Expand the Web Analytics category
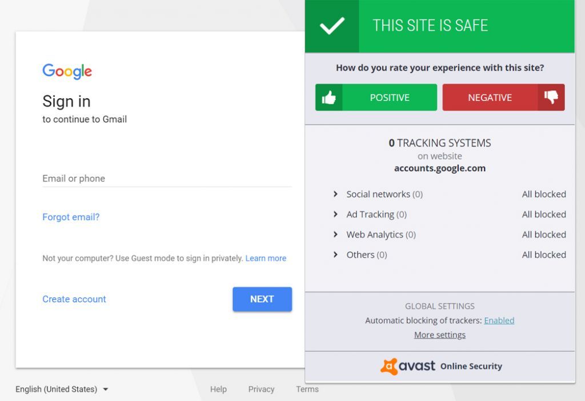Screen dimensions: 585x401 (335, 234)
